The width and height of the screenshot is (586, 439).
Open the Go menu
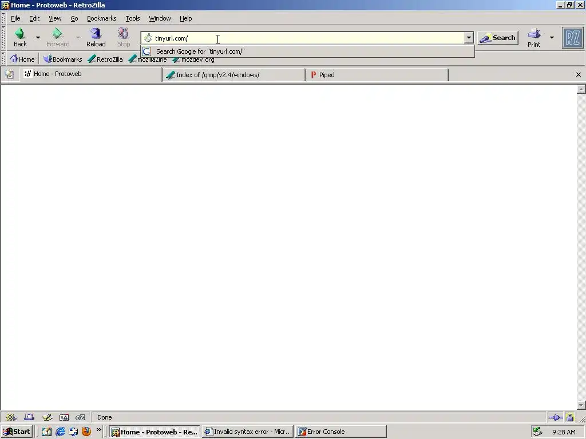(x=74, y=18)
